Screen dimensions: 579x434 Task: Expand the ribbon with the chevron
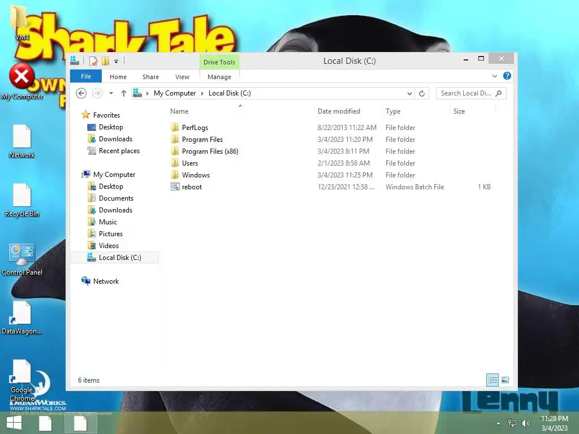point(494,76)
